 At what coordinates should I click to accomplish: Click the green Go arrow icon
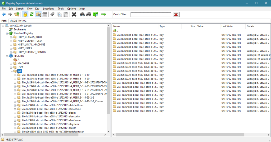[x=103, y=14]
